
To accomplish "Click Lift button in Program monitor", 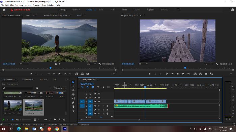I will (195, 74).
